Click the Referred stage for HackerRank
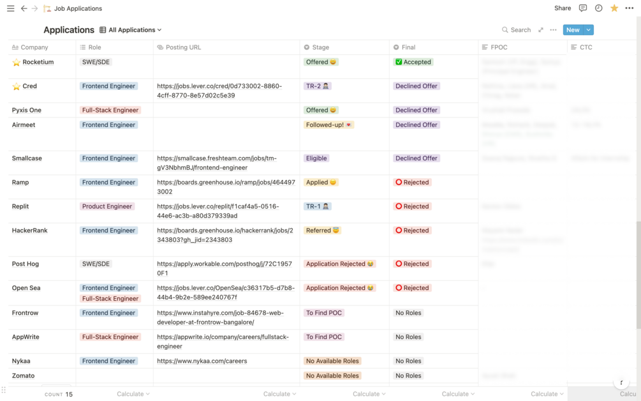This screenshot has height=401, width=641. [323, 231]
